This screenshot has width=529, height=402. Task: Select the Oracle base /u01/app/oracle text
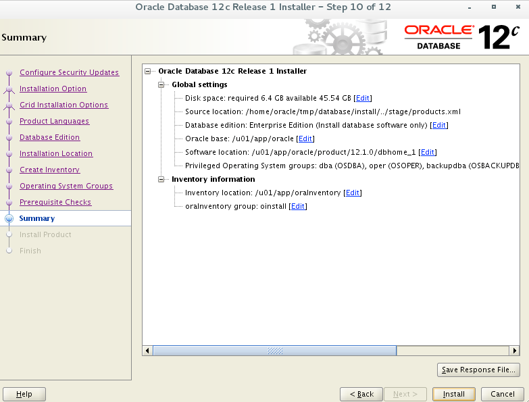(239, 139)
